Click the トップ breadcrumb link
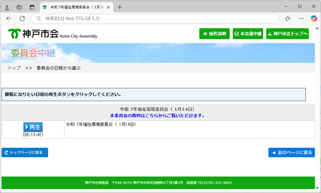The height and width of the screenshot is (193, 321). click(14, 68)
